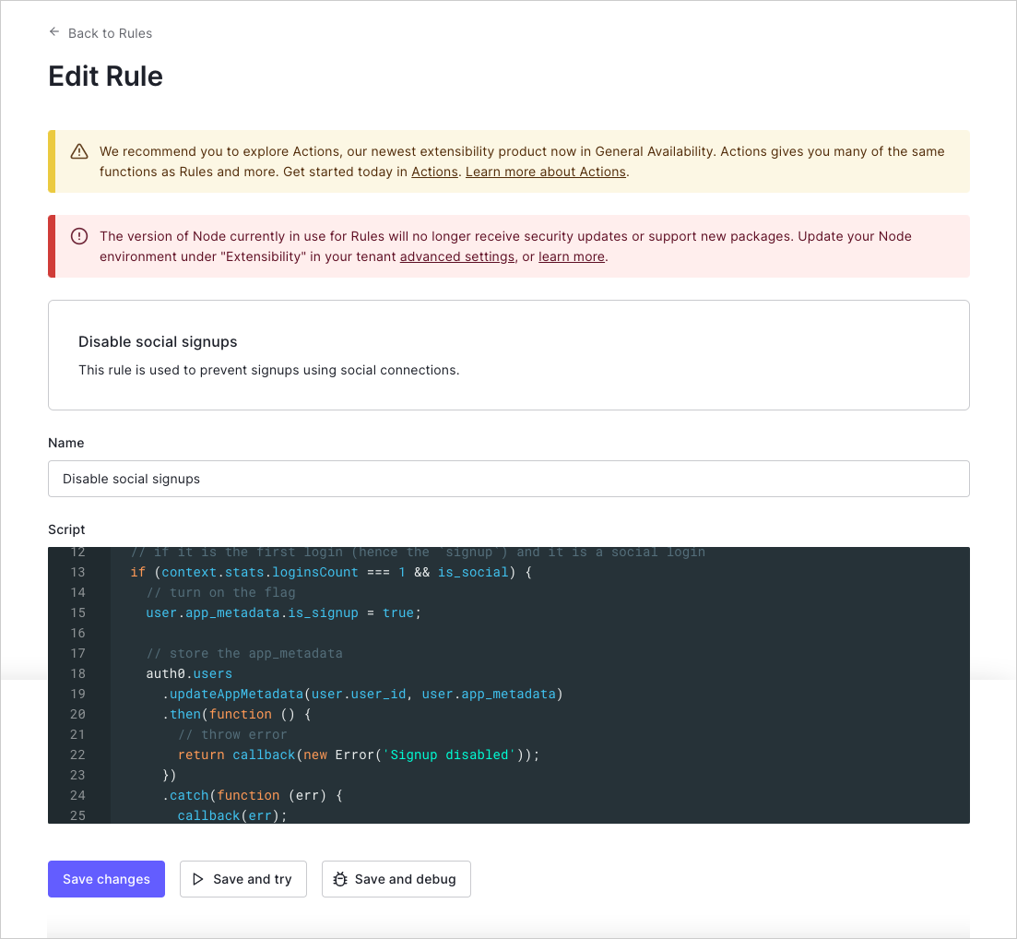This screenshot has height=939, width=1017.
Task: Click the back arrow next to Back to Rules
Action: click(55, 32)
